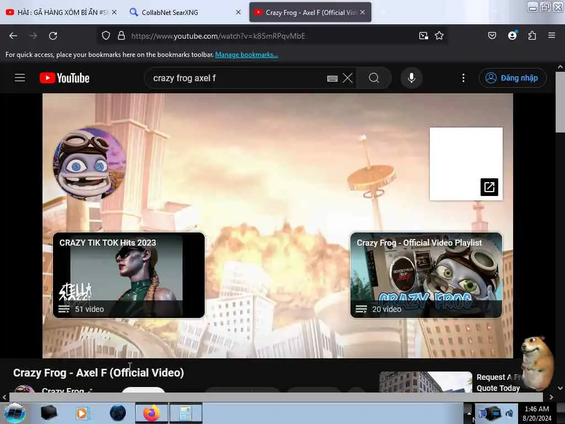Click the taskbar clock showing 1:46 AM

[536, 413]
